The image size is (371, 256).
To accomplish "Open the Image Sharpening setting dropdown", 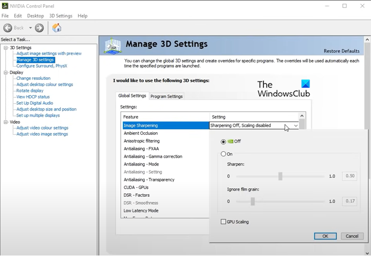I will click(x=296, y=126).
